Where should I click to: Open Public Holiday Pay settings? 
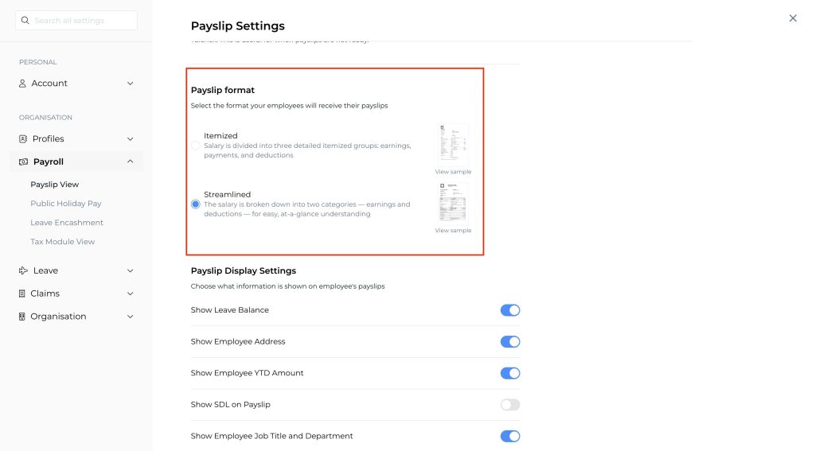(x=66, y=204)
